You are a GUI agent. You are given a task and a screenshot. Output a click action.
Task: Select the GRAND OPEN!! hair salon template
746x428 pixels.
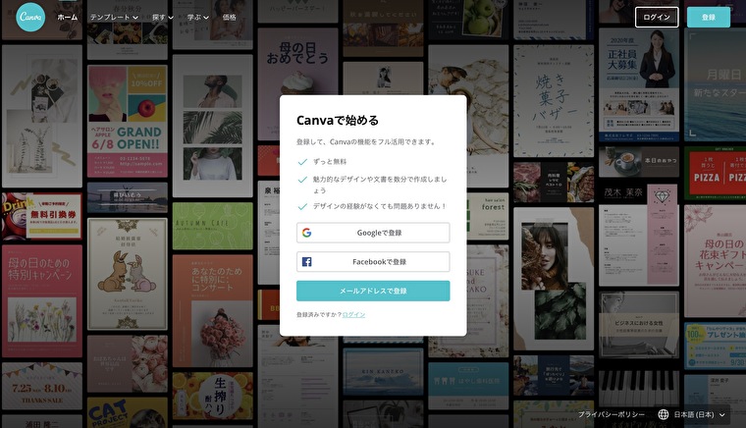click(x=127, y=121)
